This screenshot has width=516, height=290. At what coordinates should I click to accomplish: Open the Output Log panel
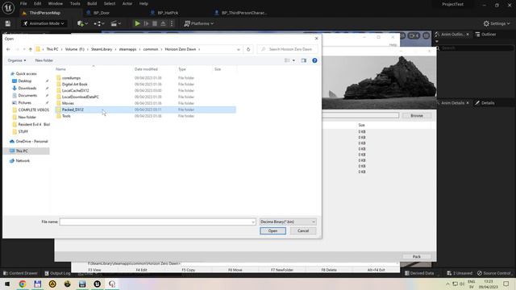(x=57, y=273)
